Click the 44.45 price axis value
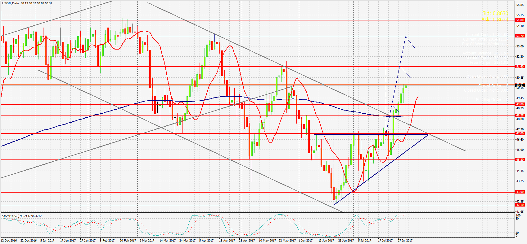 (x=520, y=171)
